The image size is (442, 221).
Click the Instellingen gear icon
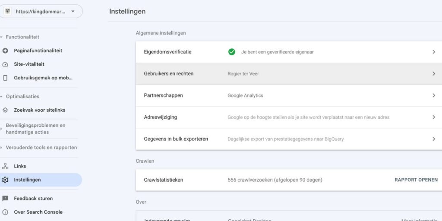pyautogui.click(x=5, y=180)
